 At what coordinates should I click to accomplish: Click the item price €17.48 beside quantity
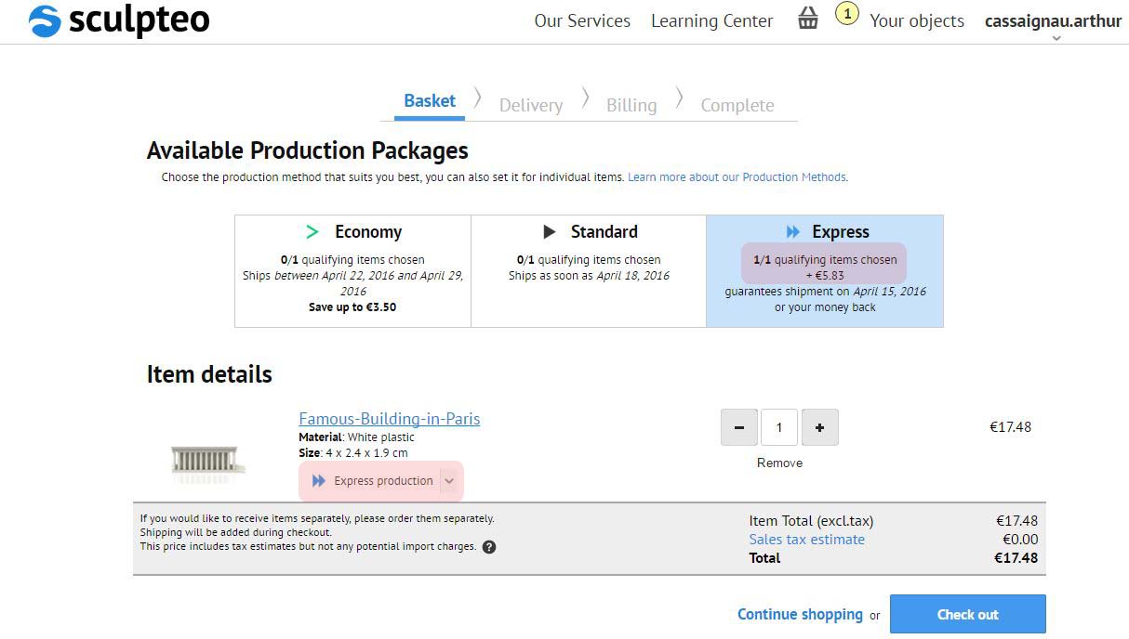(1010, 427)
